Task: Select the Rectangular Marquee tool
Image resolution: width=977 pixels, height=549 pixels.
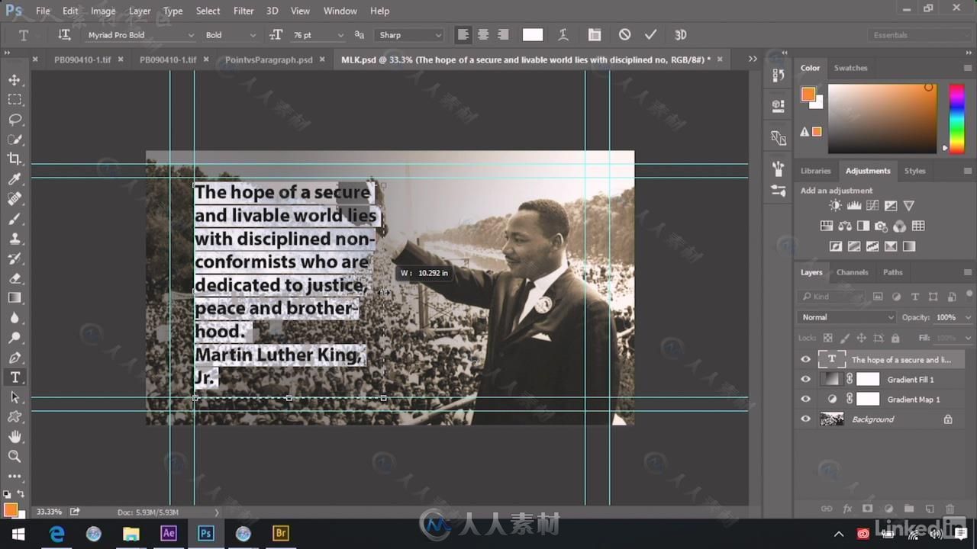Action: tap(15, 100)
